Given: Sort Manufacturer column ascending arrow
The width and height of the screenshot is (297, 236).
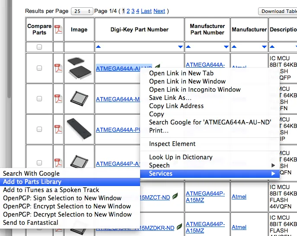Looking at the screenshot, I should pos(234,47).
